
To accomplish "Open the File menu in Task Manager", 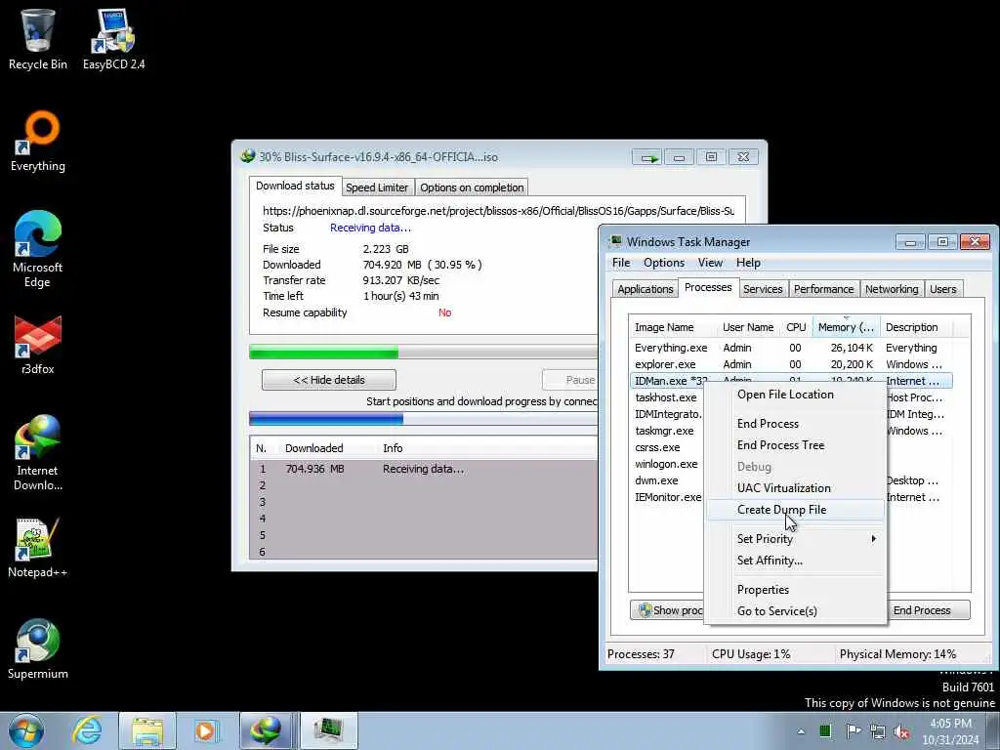I will click(x=621, y=263).
